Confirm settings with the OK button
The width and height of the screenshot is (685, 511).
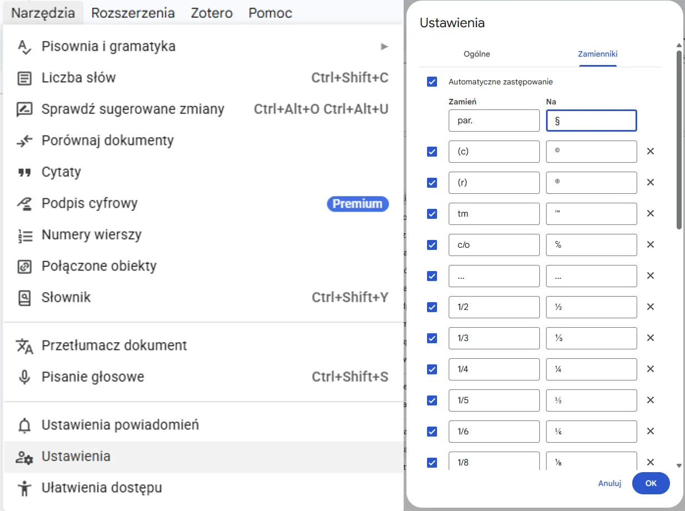[x=651, y=483]
